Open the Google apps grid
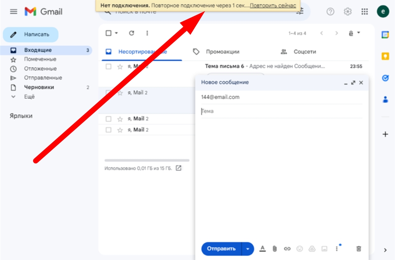Image resolution: width=395 pixels, height=260 pixels. (364, 12)
